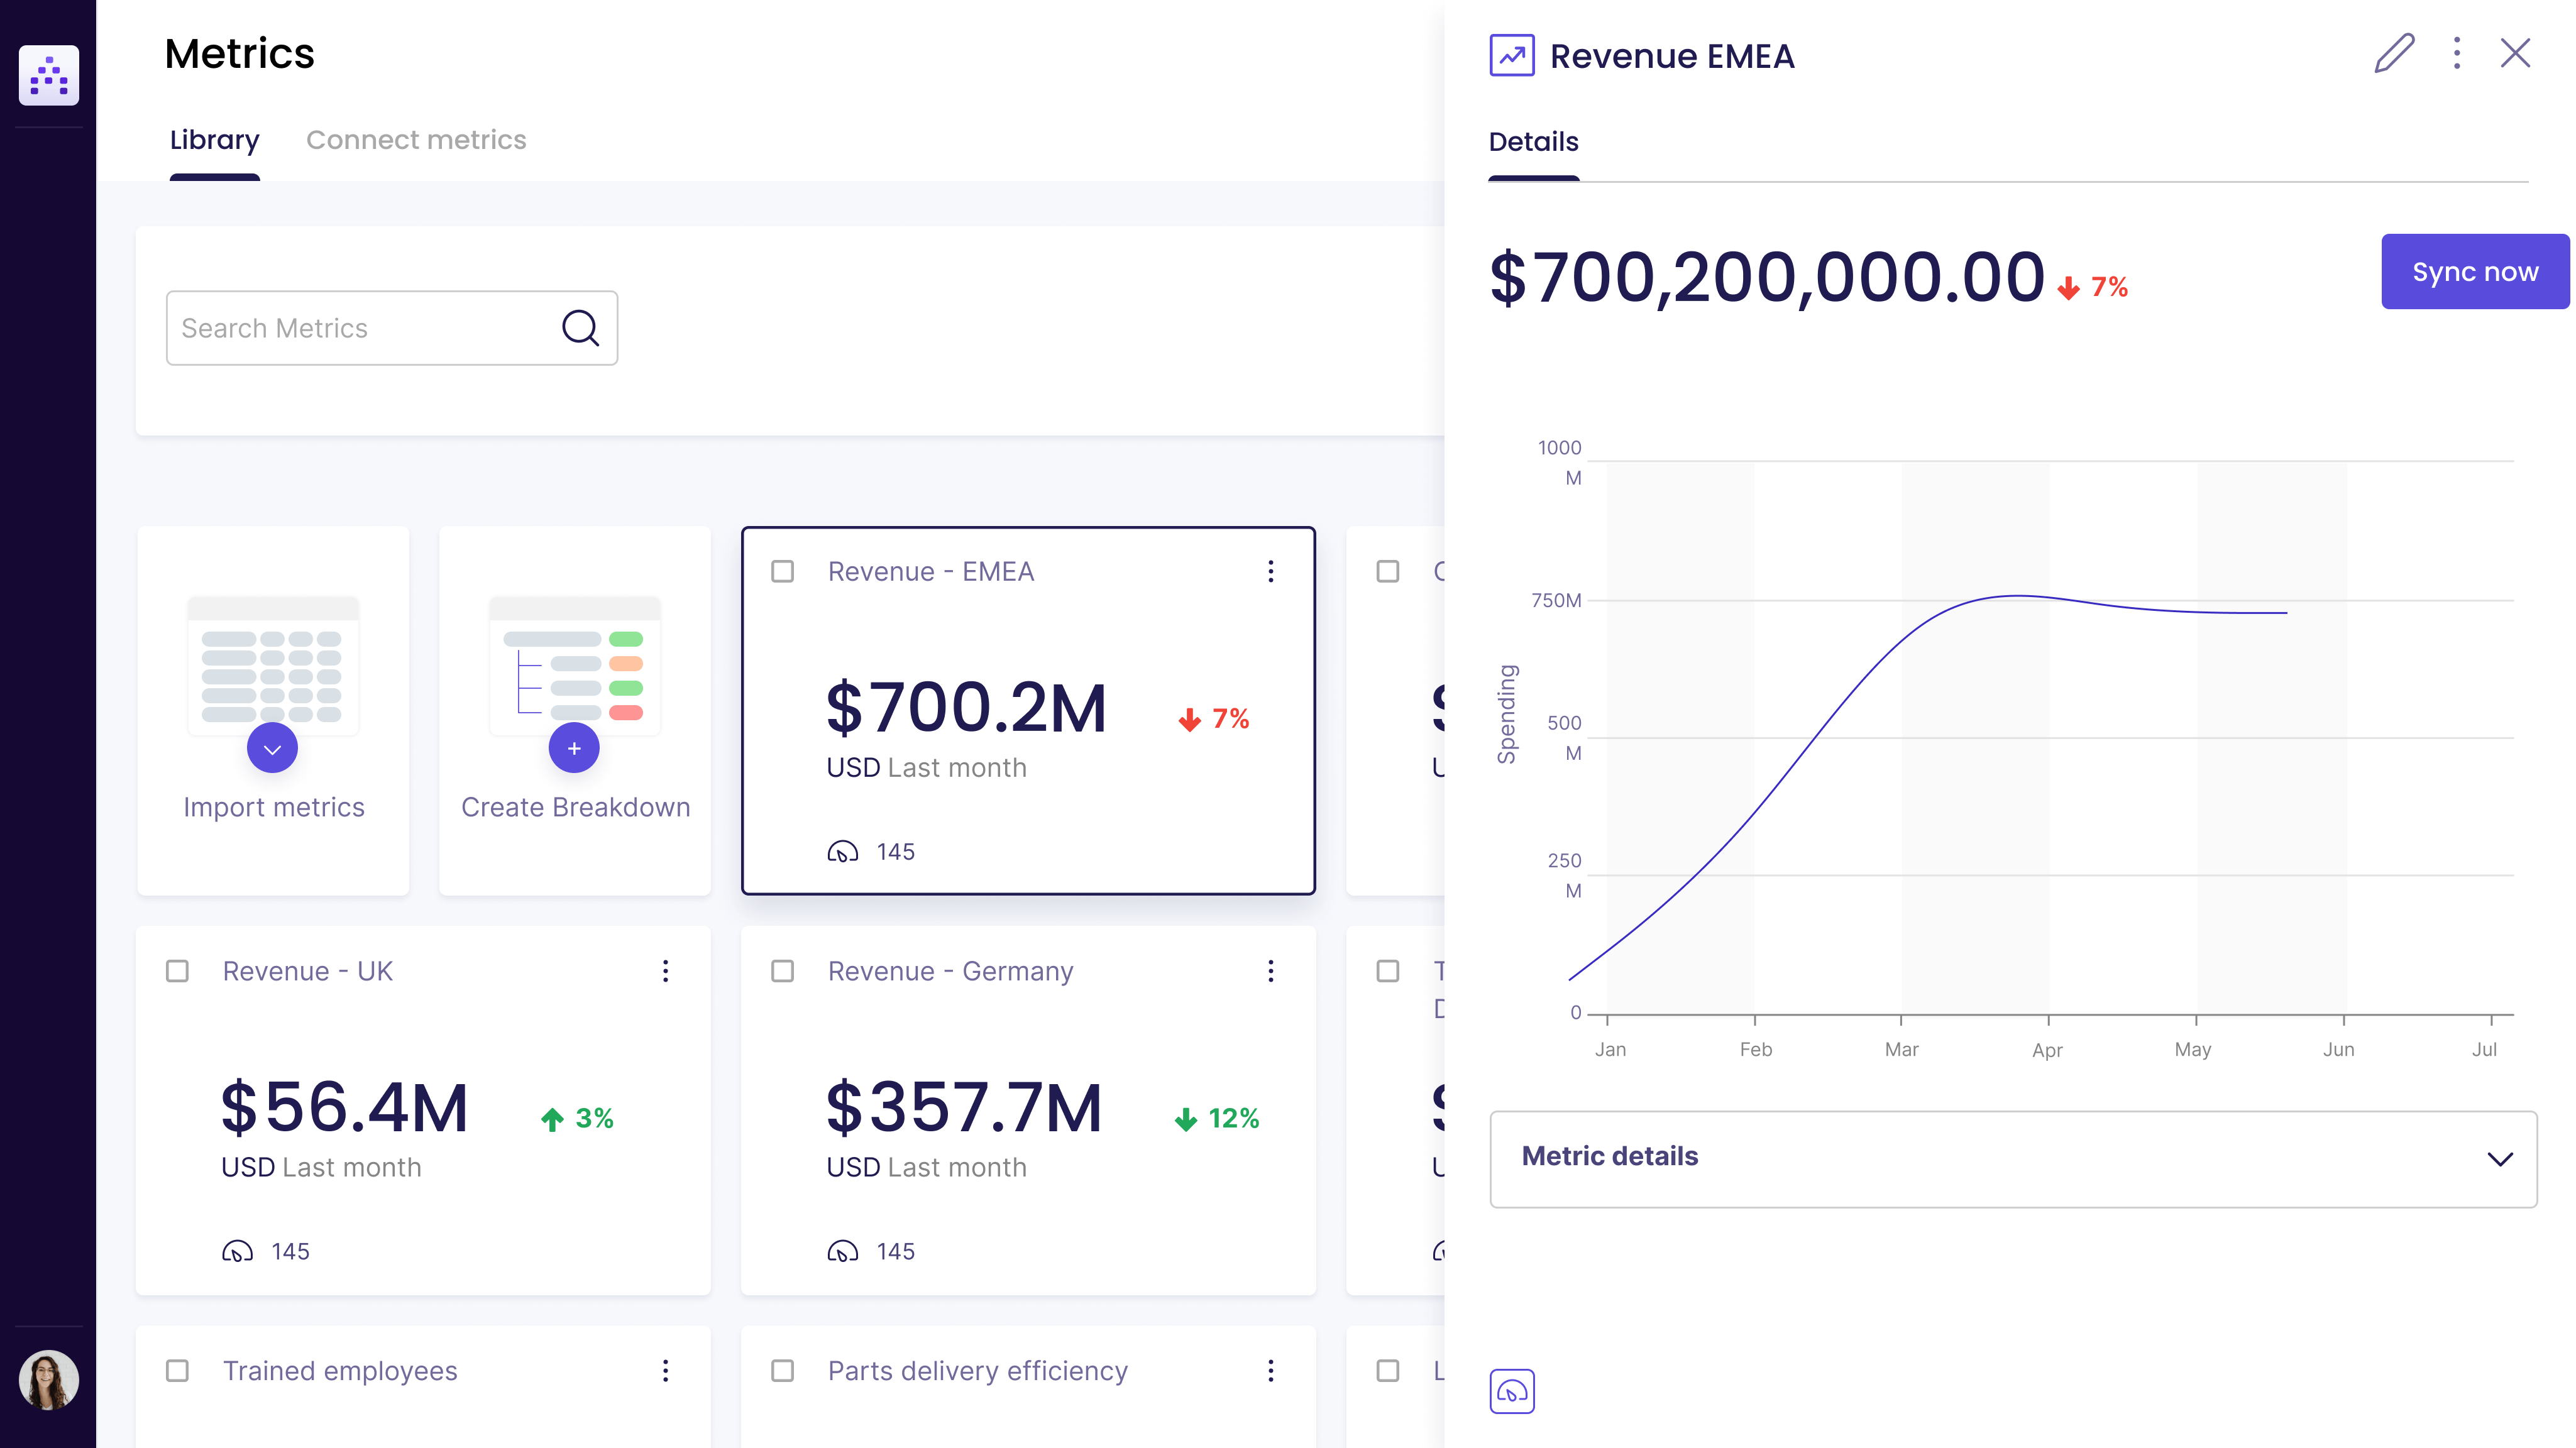
Task: Click the gauge icon at the bottom of the details panel
Action: (1512, 1390)
